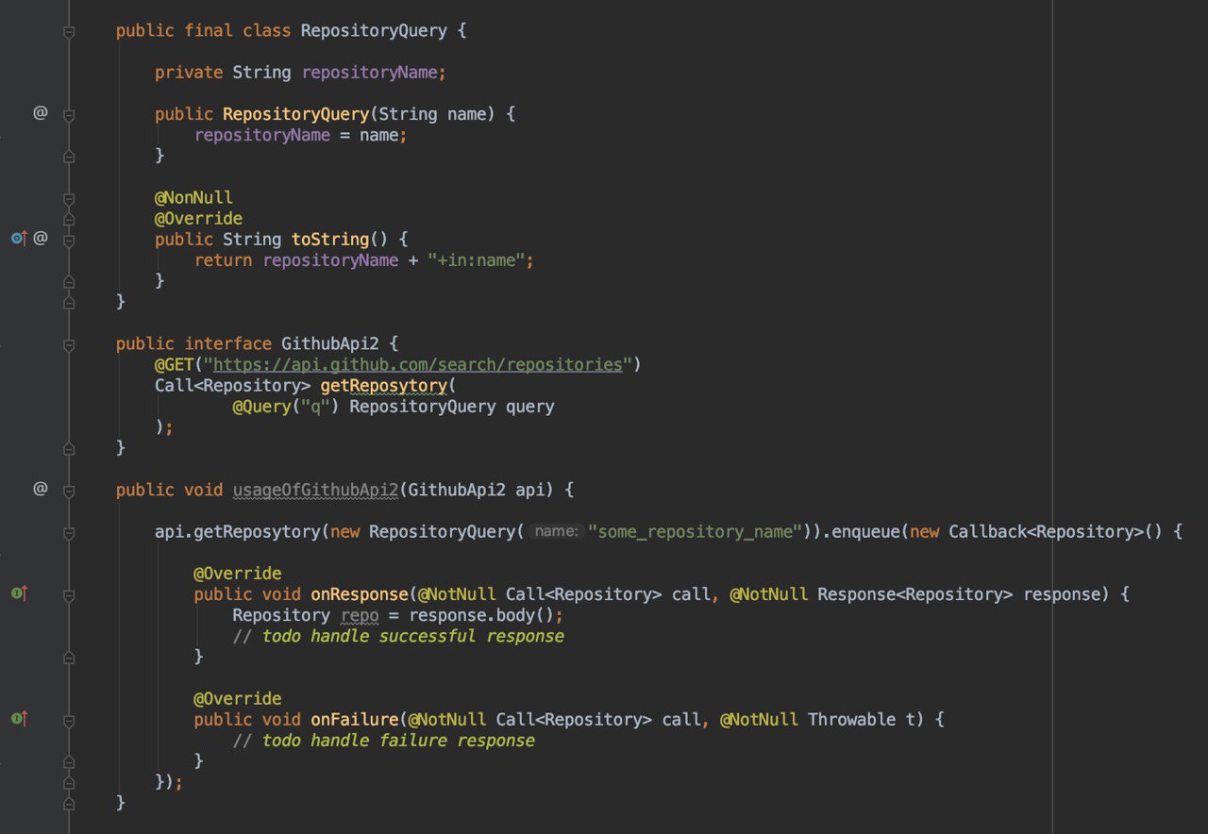Click fold end marker below 'todo handle successful response'

coord(68,658)
